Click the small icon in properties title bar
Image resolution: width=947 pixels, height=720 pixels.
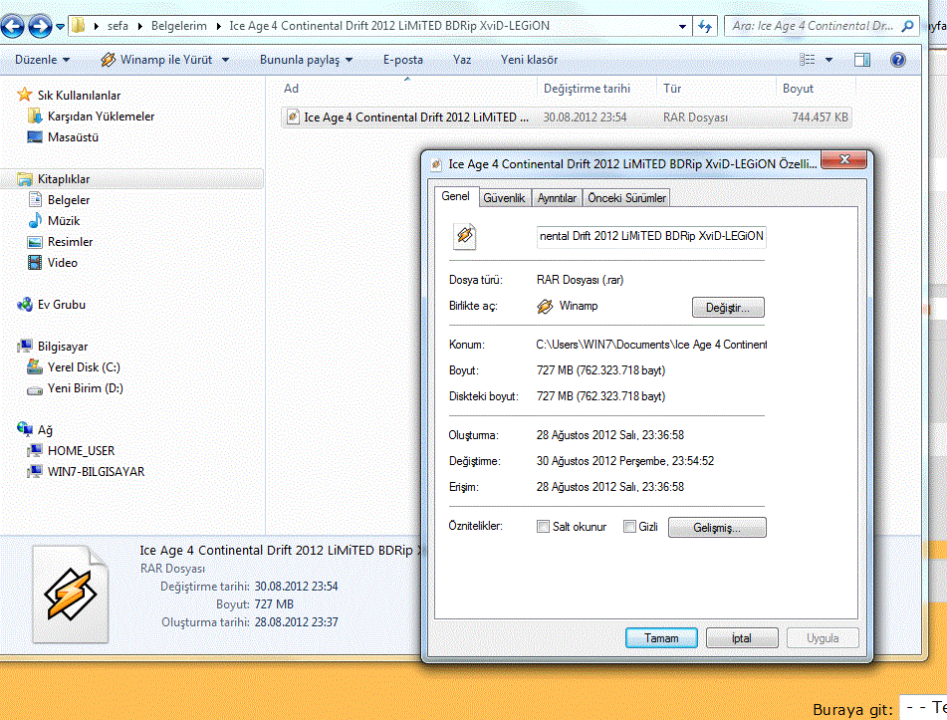click(436, 164)
